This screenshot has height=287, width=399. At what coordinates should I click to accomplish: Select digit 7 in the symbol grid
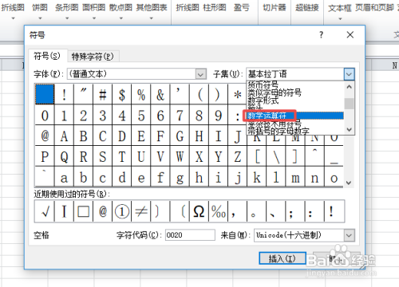click(180, 116)
